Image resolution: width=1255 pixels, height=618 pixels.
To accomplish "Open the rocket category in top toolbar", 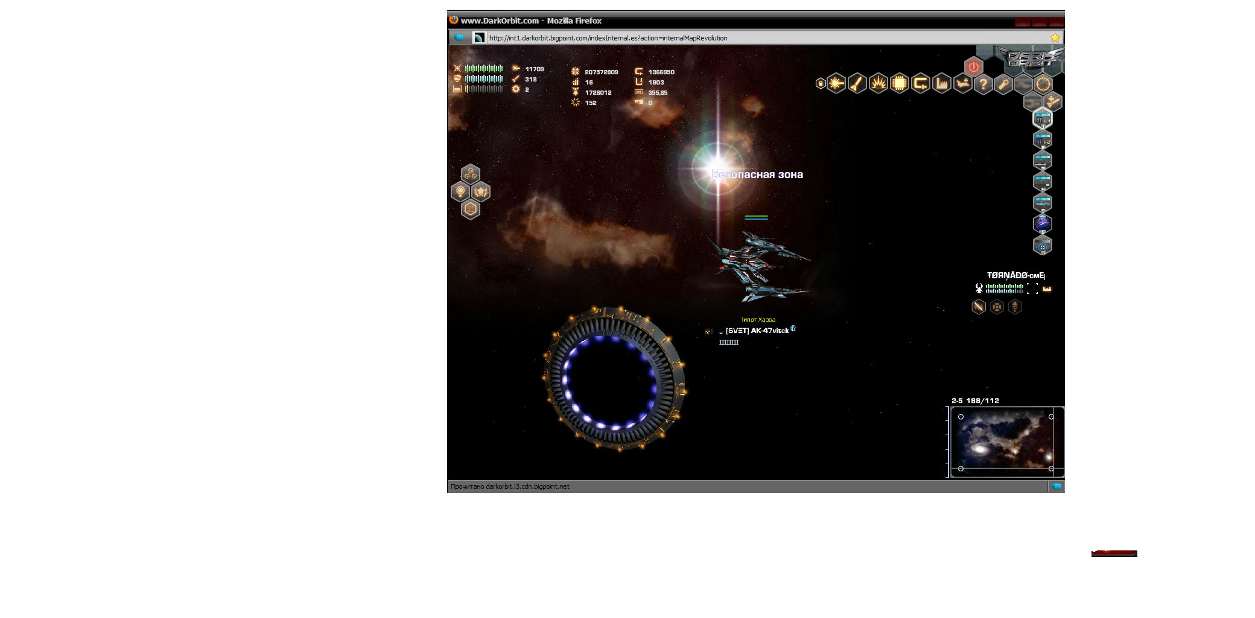I will pos(857,84).
